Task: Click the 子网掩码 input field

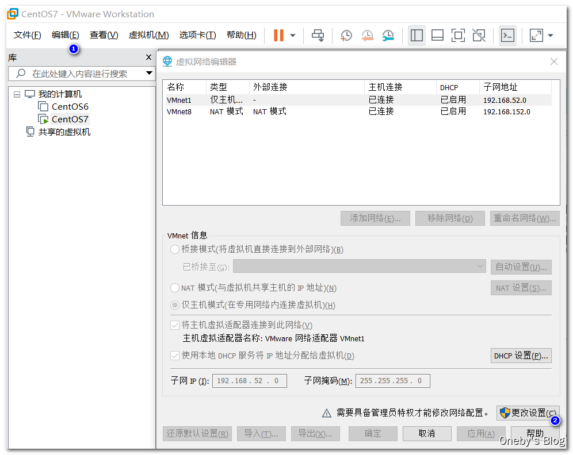Action: 392,380
